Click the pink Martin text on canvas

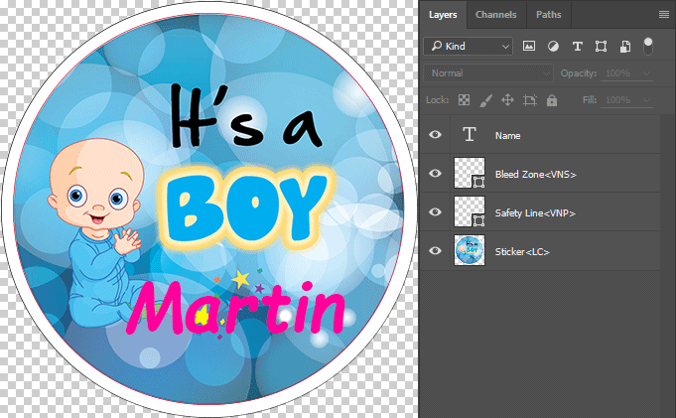tap(236, 308)
